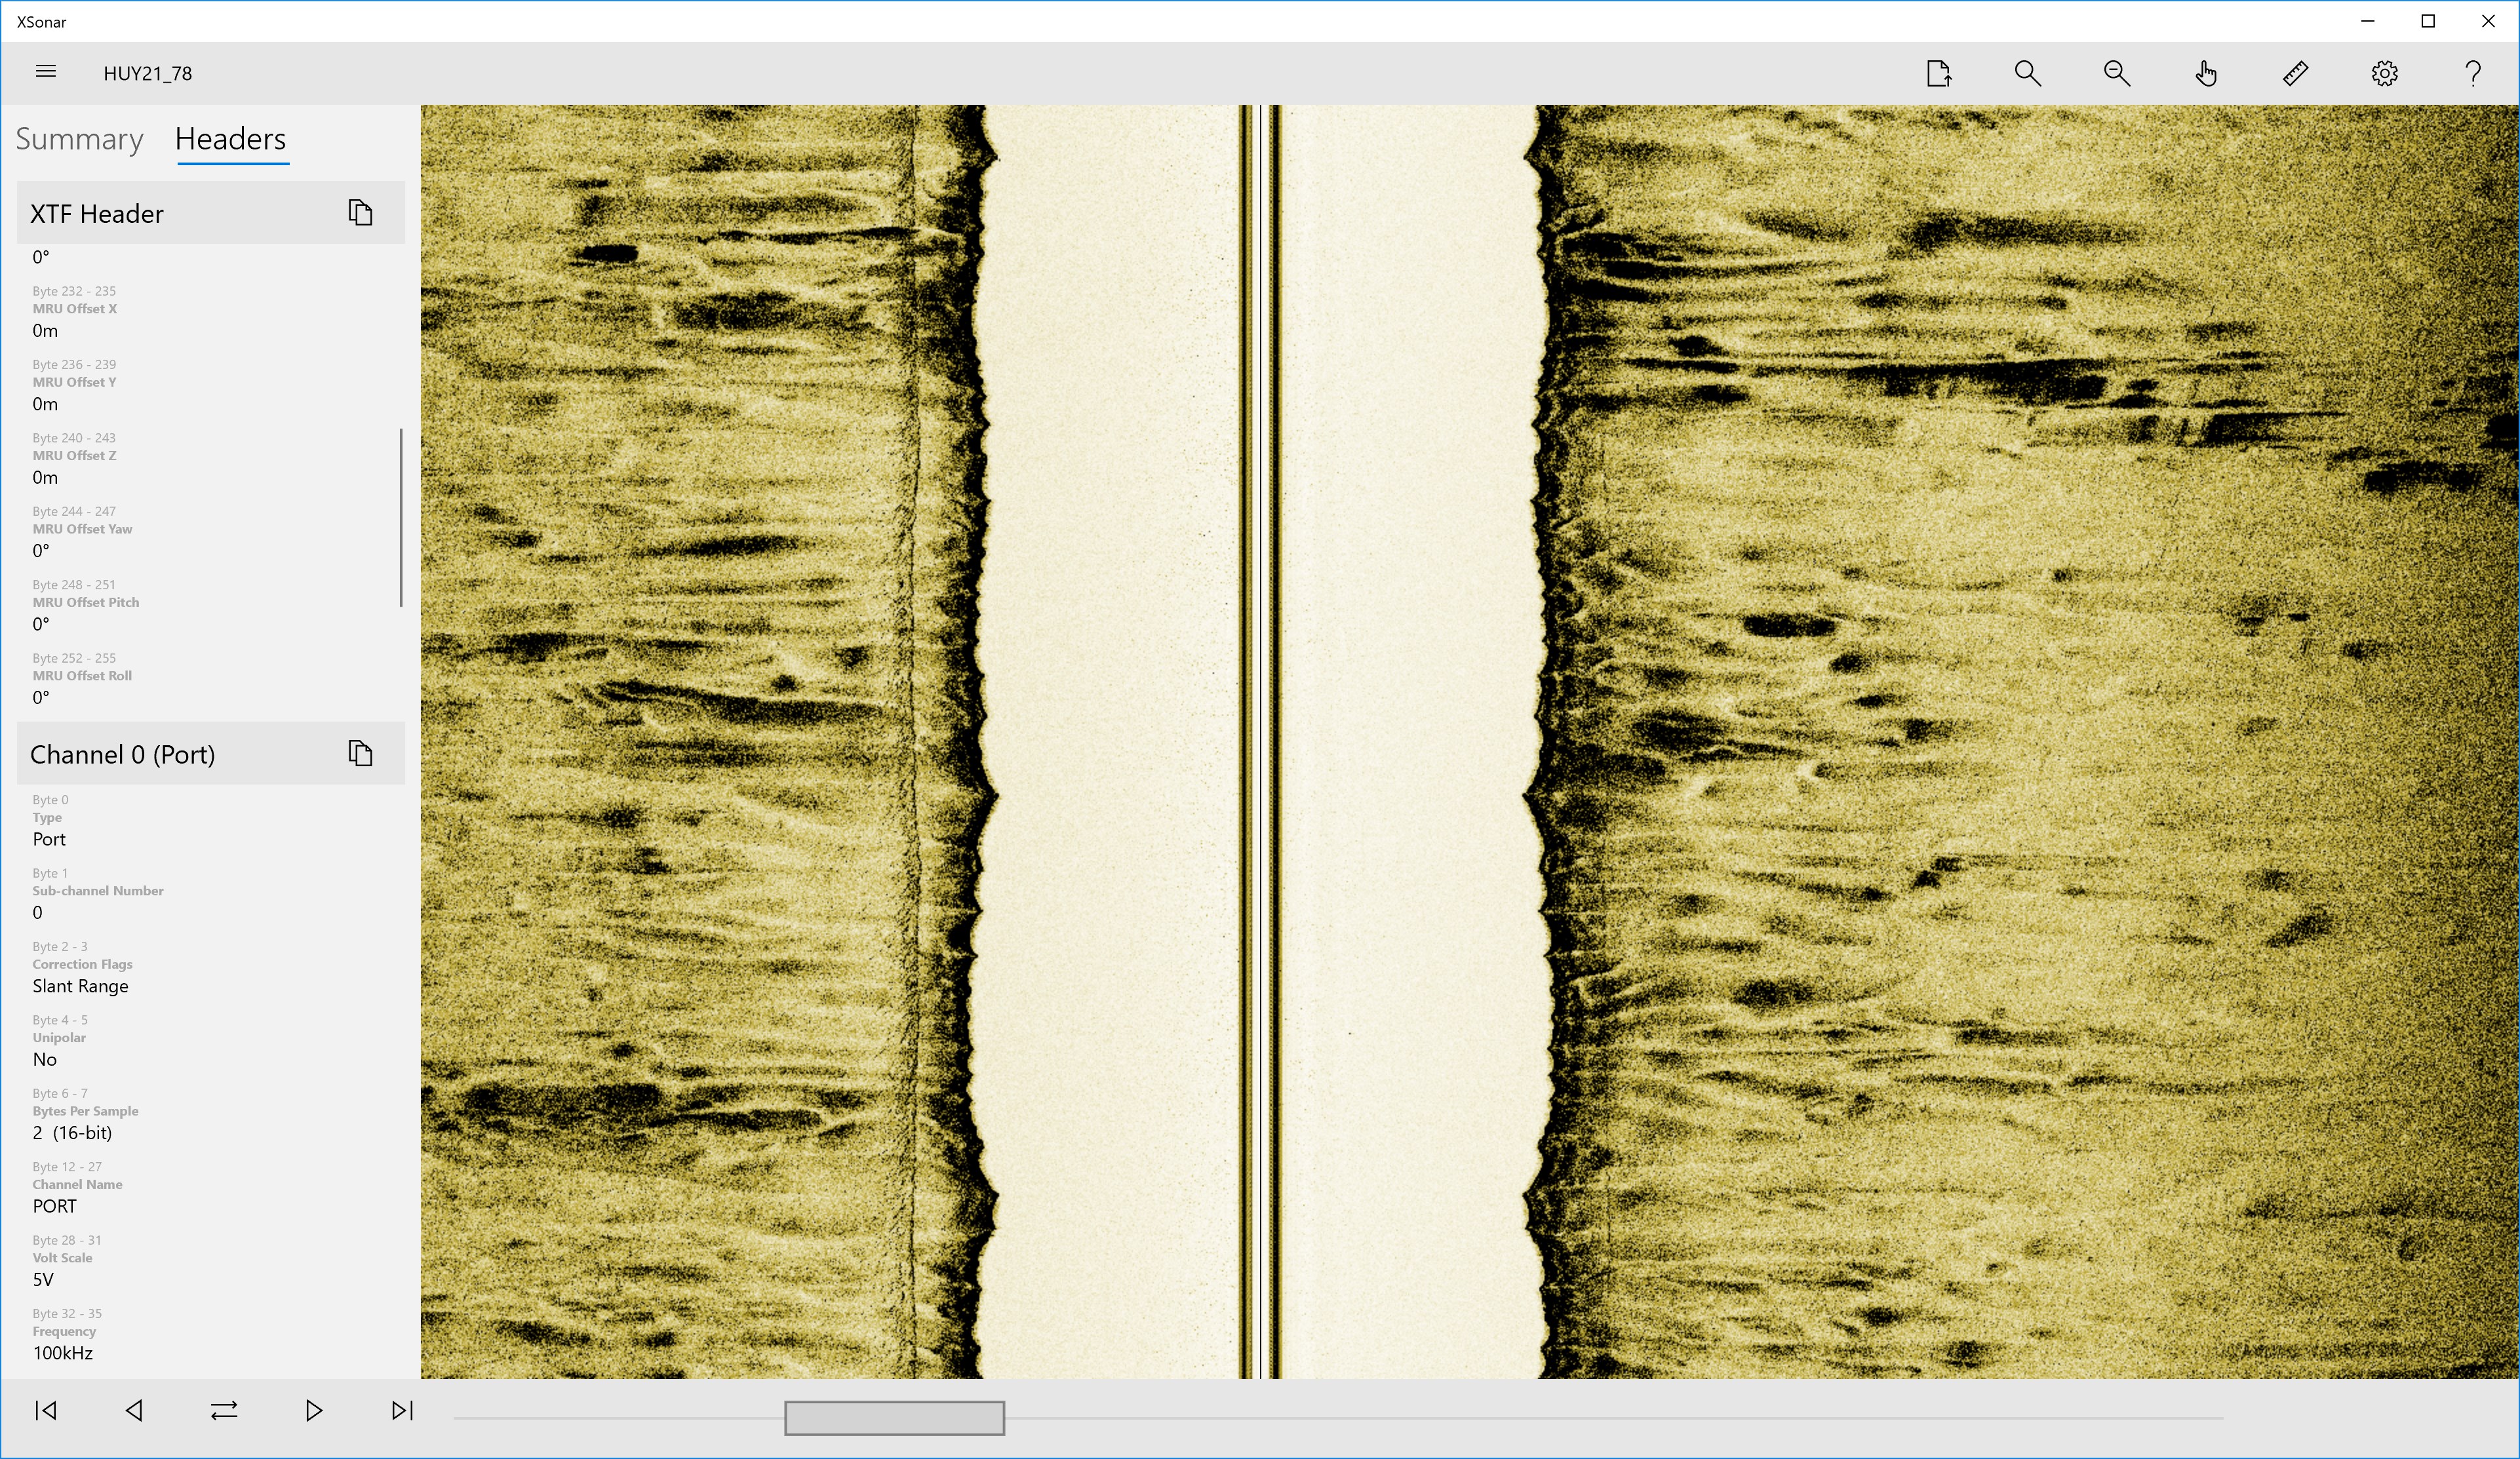2520x1459 pixels.
Task: Select the pan hand tool
Action: coord(2206,73)
